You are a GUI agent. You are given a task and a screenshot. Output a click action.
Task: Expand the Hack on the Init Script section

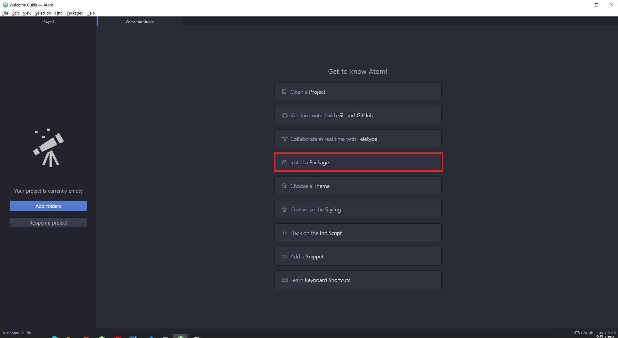tap(358, 233)
